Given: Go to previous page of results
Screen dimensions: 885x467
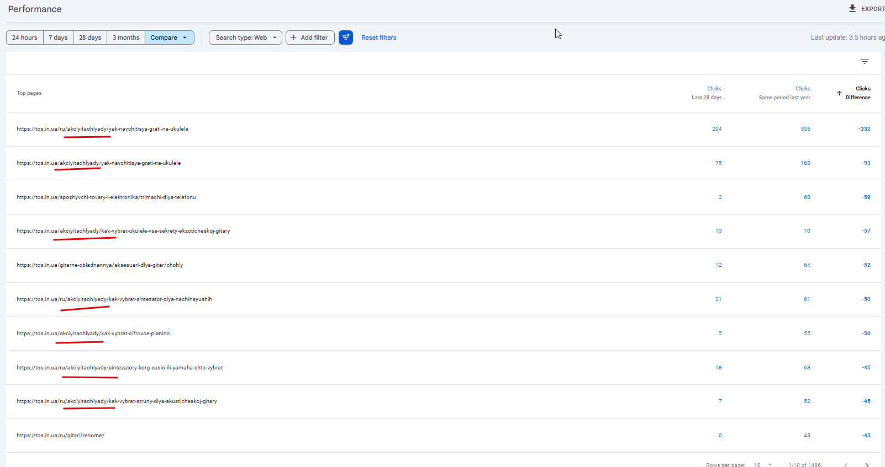Looking at the screenshot, I should click(846, 465).
